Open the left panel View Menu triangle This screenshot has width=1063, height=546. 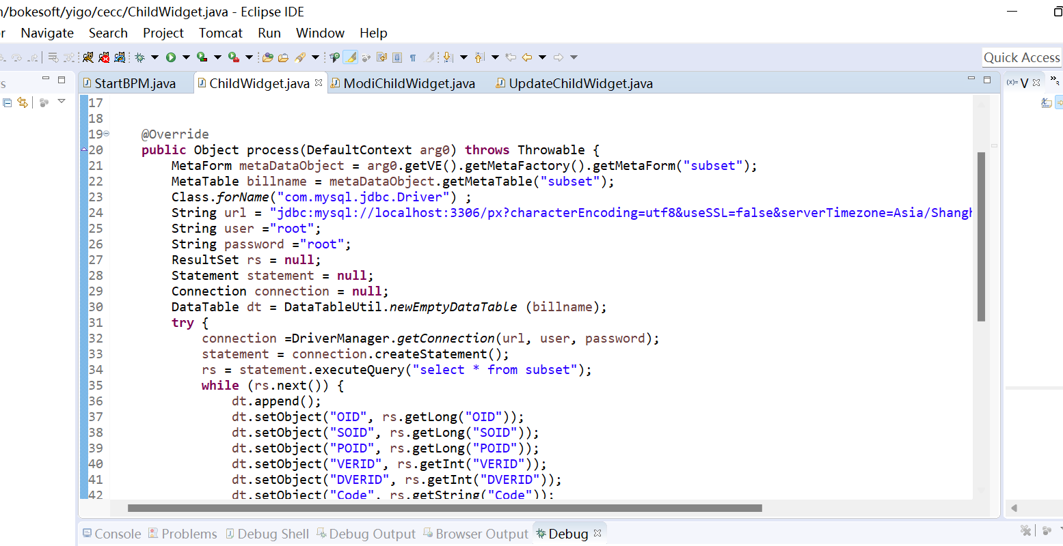pos(62,102)
